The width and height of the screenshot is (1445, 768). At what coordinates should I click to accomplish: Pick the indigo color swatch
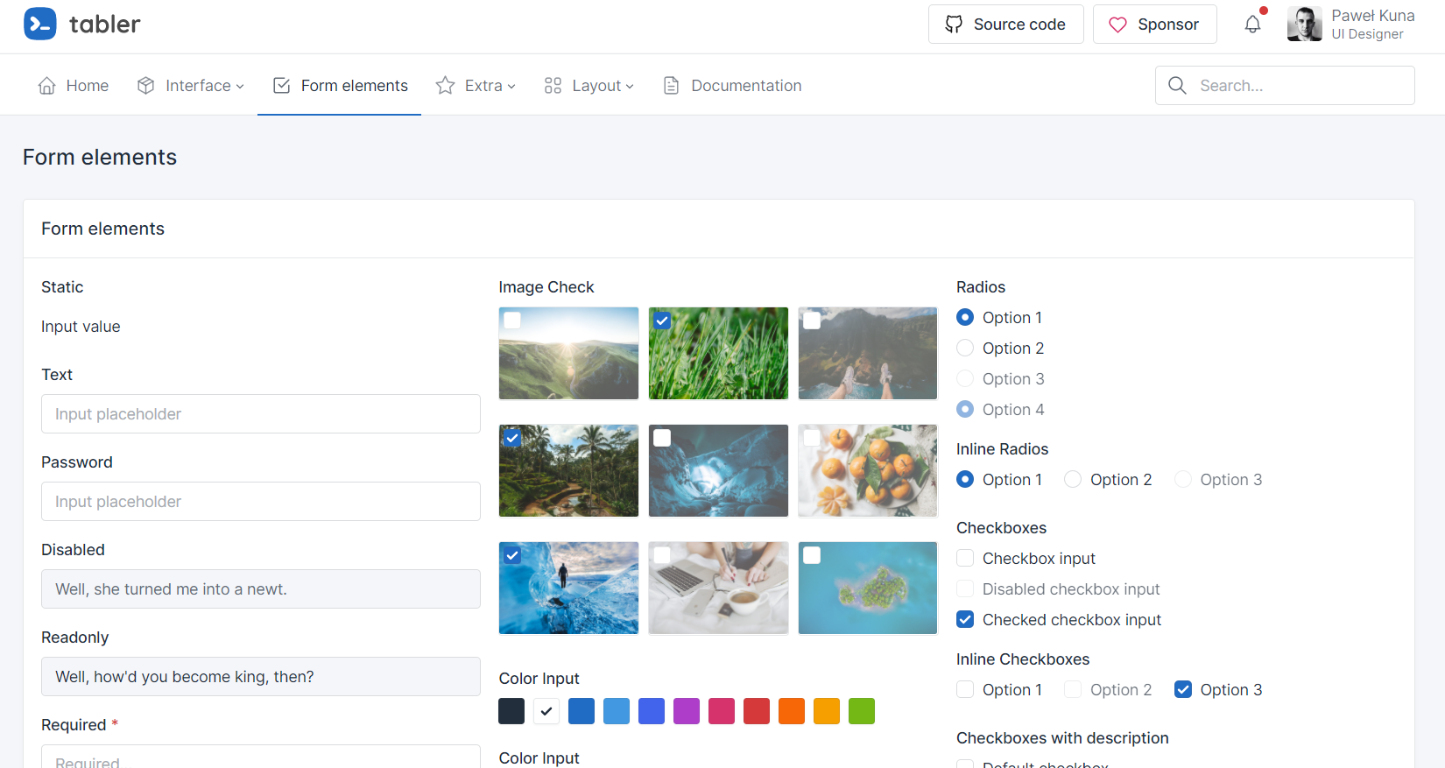[652, 711]
